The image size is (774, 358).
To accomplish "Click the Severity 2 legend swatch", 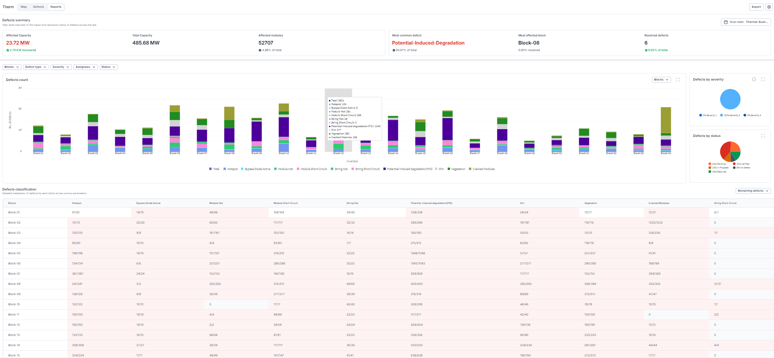I will point(722,115).
